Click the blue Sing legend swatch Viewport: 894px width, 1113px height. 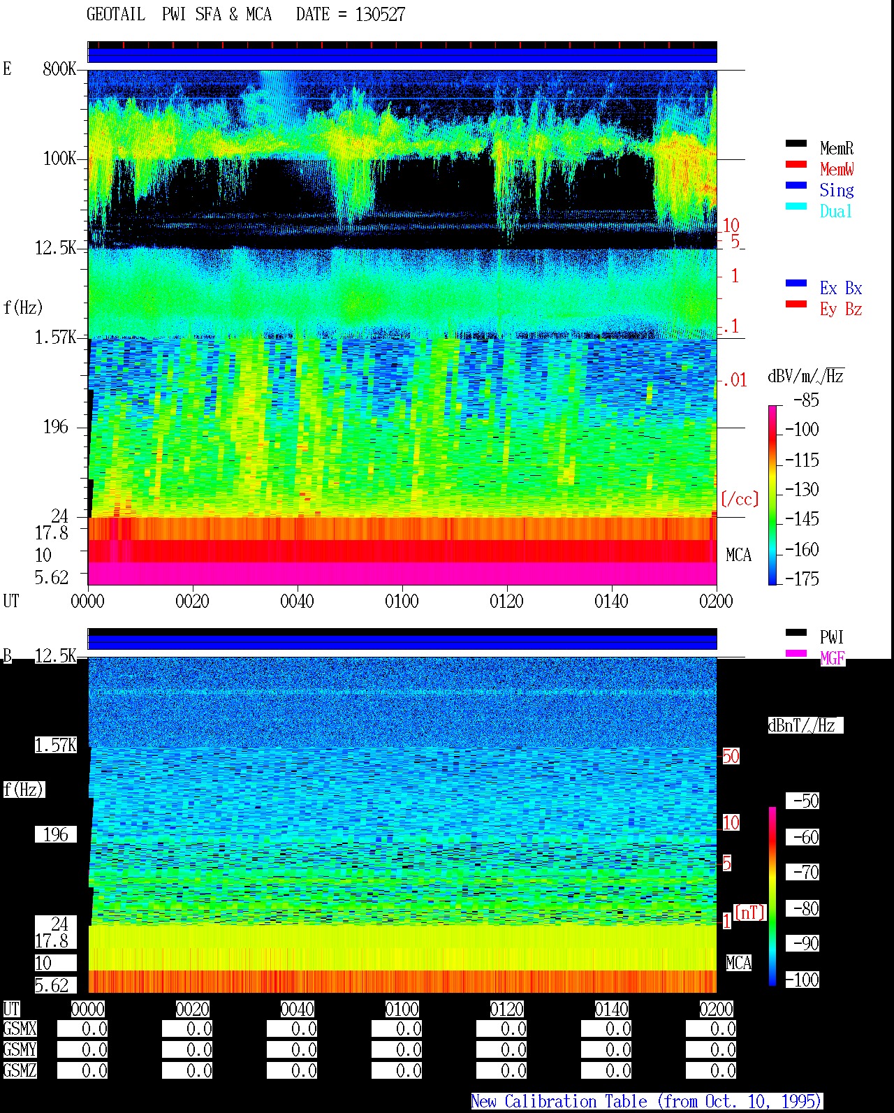(x=796, y=186)
